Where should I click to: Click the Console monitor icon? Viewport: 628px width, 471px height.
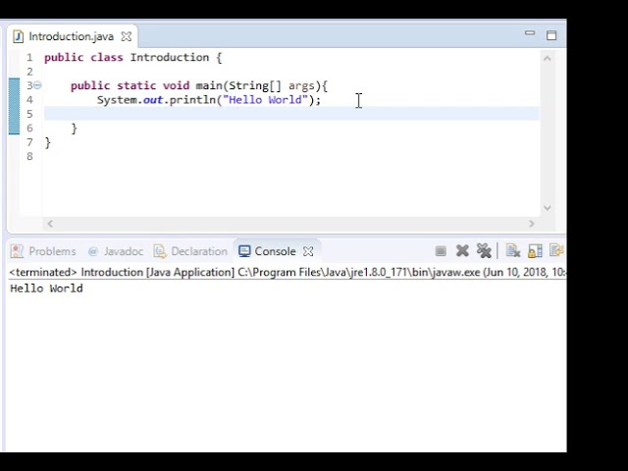point(244,251)
